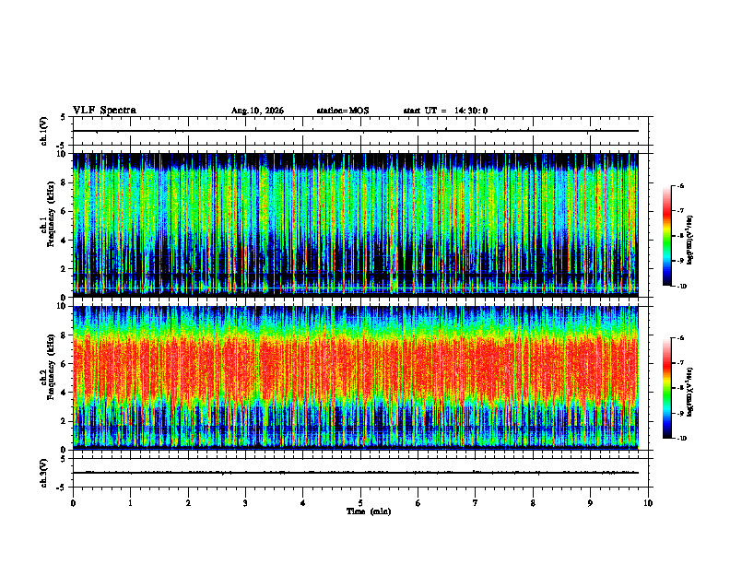Image resolution: width=730 pixels, height=564 pixels.
Task: Click time-axis tick label "1"
Action: (x=131, y=503)
